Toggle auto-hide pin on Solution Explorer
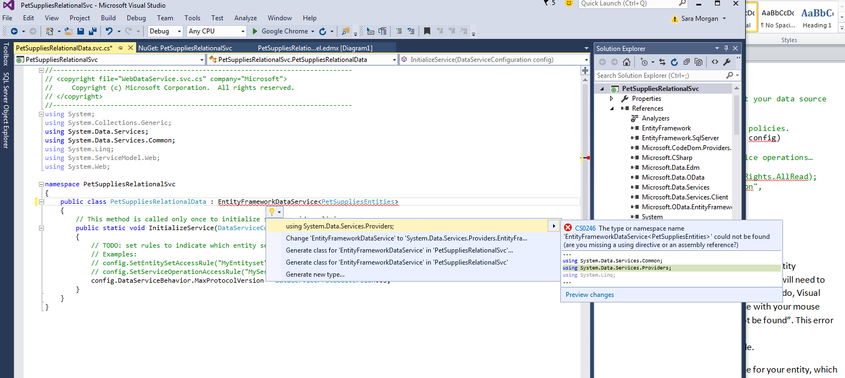The height and width of the screenshot is (378, 845). tap(726, 48)
